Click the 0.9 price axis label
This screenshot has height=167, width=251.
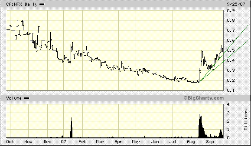tap(231, 11)
